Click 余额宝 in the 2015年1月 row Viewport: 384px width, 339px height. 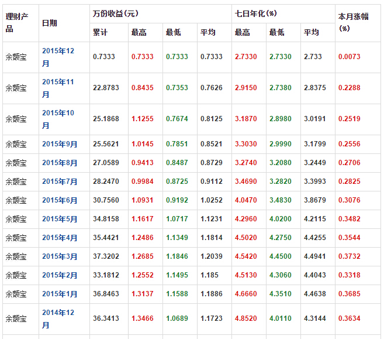[16, 294]
